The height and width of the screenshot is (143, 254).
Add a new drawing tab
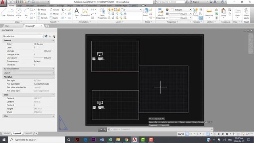[47, 26]
